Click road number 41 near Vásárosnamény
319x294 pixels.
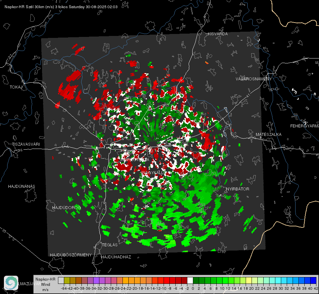[248, 95]
